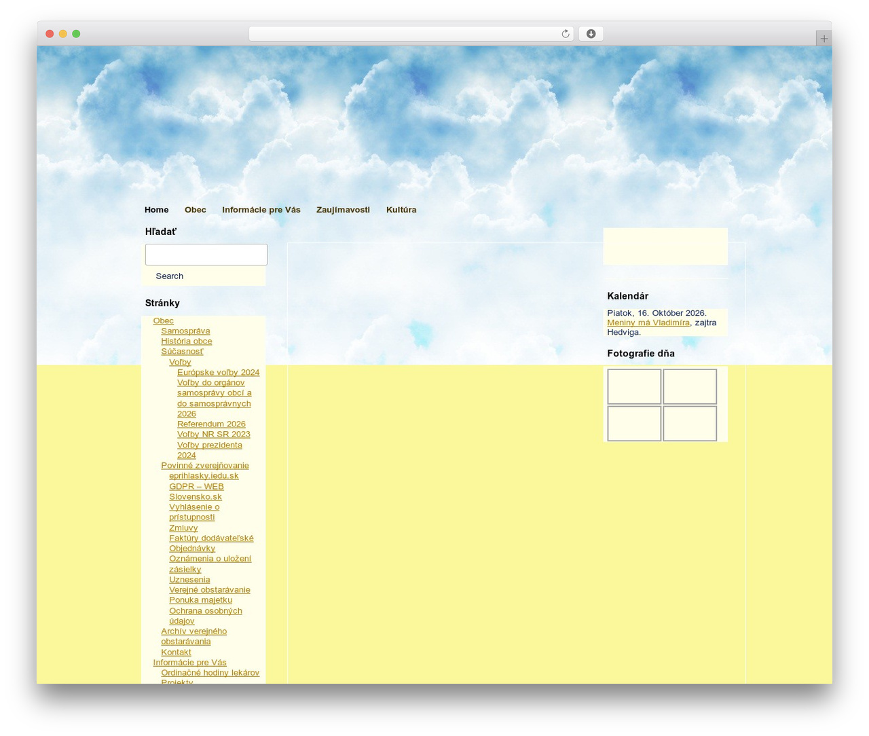
Task: Open Informácie pre Vás in top menu
Action: [x=261, y=210]
